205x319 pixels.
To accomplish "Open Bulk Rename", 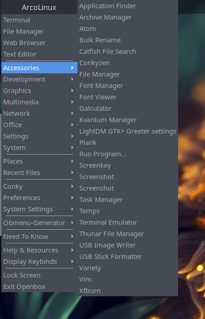I will pos(128,40).
